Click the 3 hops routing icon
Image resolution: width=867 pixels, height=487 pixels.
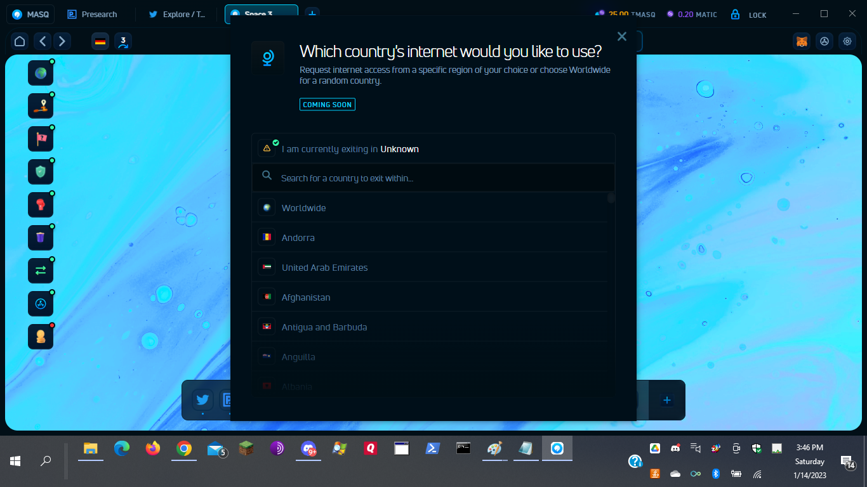123,42
